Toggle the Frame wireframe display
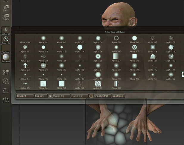The width and height of the screenshot is (184, 145). point(6,81)
